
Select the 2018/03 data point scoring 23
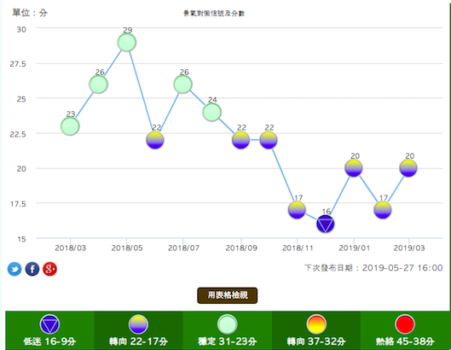[x=70, y=126]
